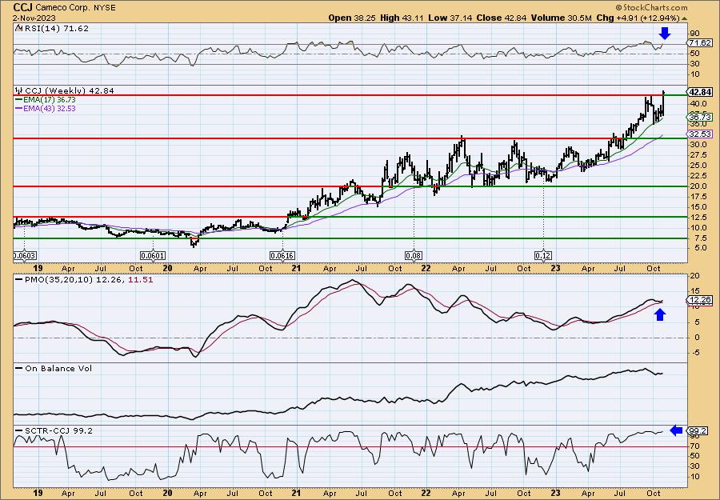Screen dimensions: 720x500
Task: Click the Chg +4.91 (+12.94%) value
Action: pos(638,18)
